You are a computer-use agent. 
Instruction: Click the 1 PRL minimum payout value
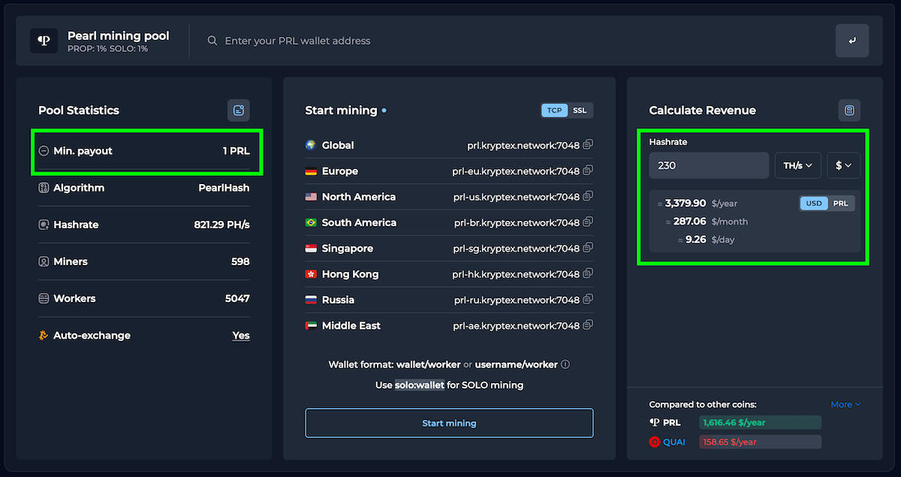tap(236, 151)
